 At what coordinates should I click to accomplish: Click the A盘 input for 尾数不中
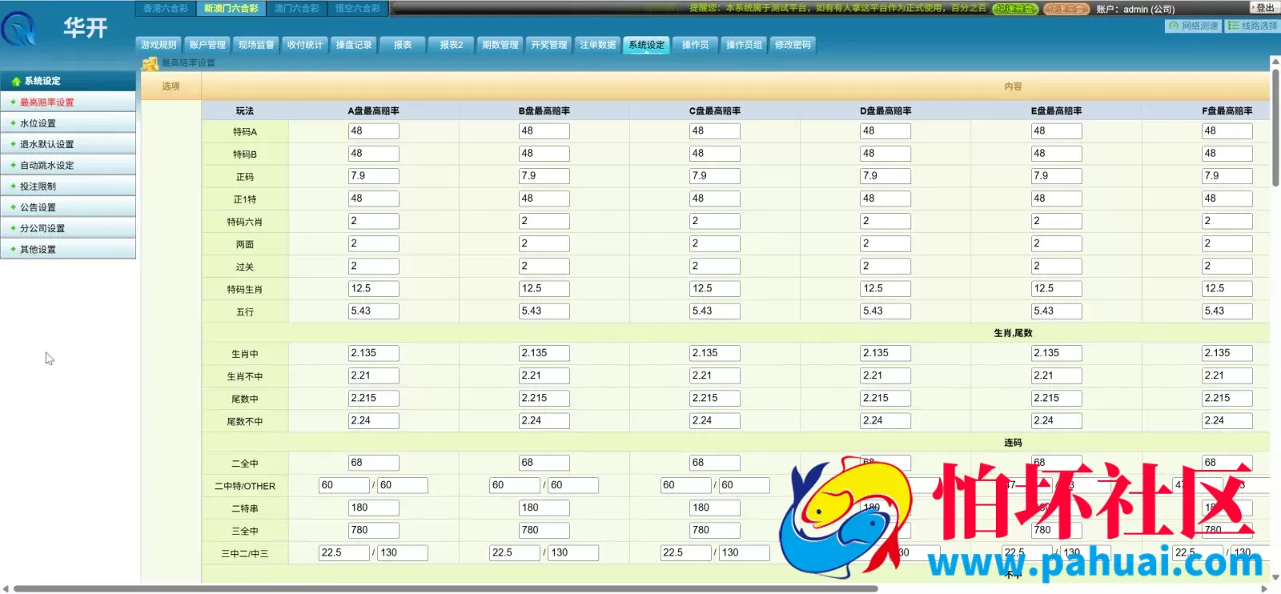373,420
